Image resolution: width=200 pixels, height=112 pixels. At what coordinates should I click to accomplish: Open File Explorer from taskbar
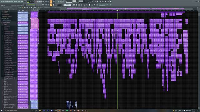pos(40,110)
